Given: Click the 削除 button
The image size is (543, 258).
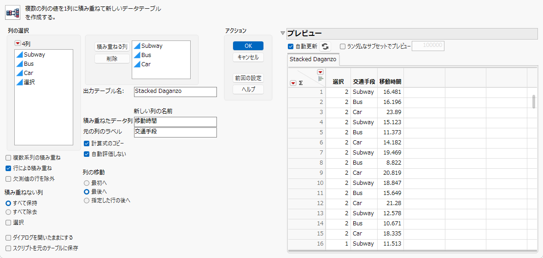Looking at the screenshot, I should coord(112,58).
